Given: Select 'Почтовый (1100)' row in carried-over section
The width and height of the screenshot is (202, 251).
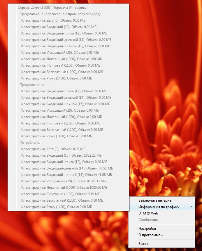Looking at the screenshot, I should (68, 65).
